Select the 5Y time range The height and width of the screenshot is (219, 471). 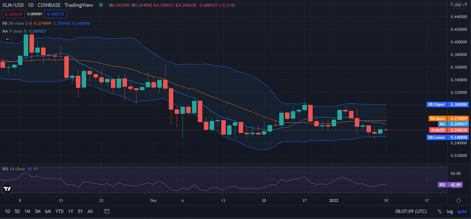pyautogui.click(x=80, y=211)
